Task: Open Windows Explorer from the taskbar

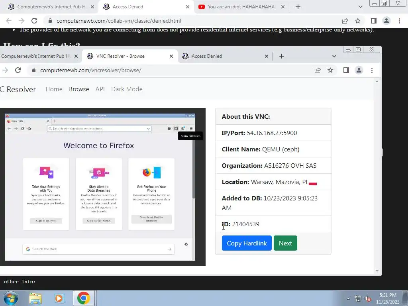Action: (x=35, y=298)
